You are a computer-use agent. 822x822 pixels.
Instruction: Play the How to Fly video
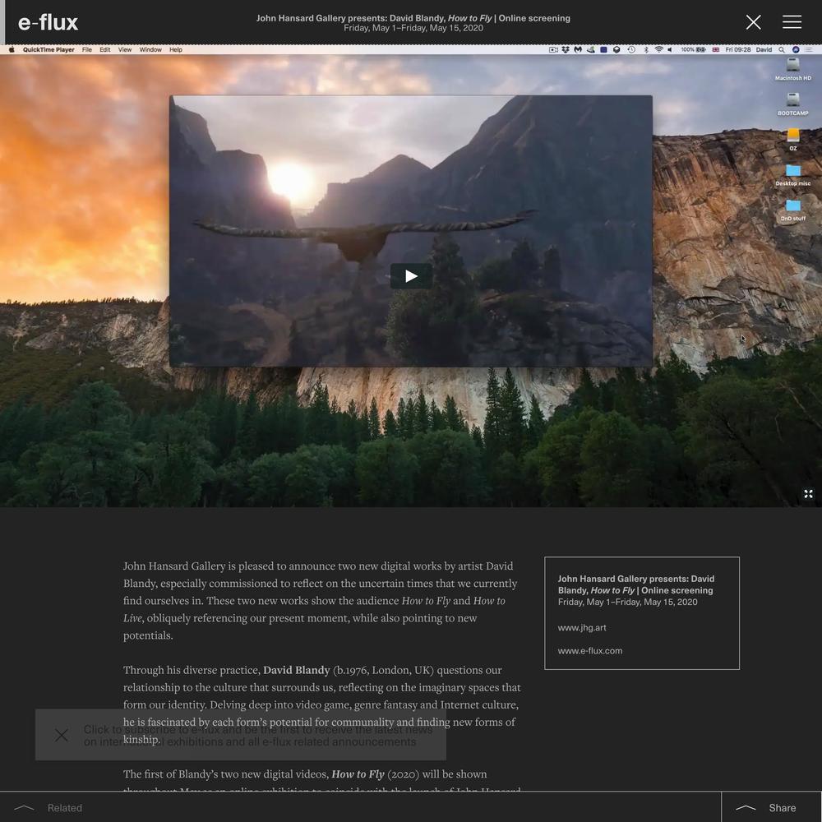tap(411, 275)
